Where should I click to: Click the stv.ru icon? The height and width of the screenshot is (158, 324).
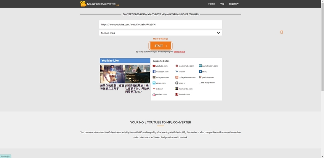coord(200,72)
